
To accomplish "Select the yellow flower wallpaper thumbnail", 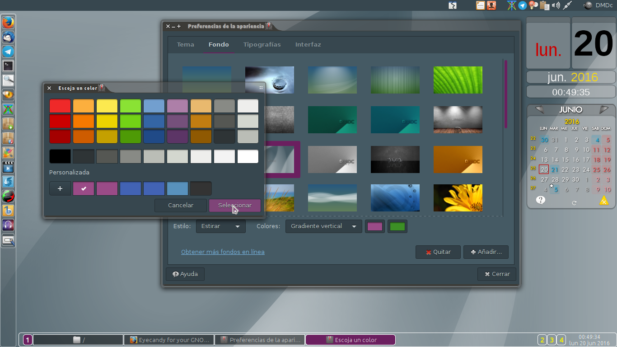I will (x=458, y=197).
